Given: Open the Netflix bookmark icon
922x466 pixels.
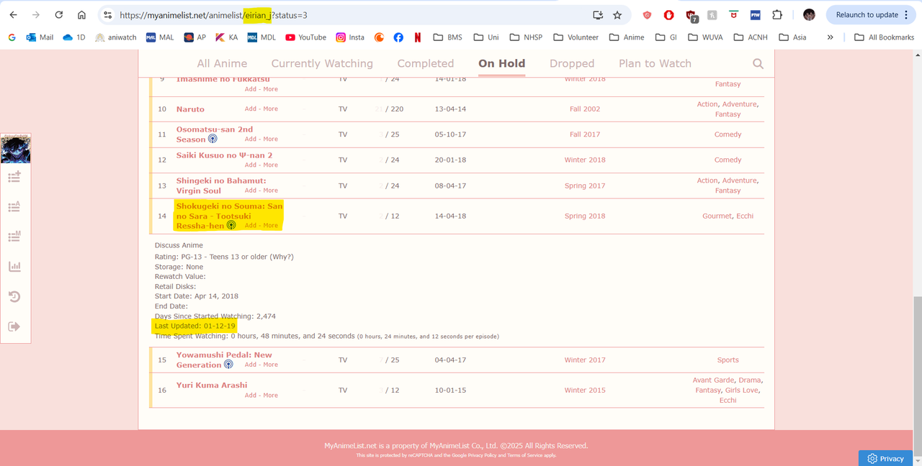Looking at the screenshot, I should [x=418, y=37].
